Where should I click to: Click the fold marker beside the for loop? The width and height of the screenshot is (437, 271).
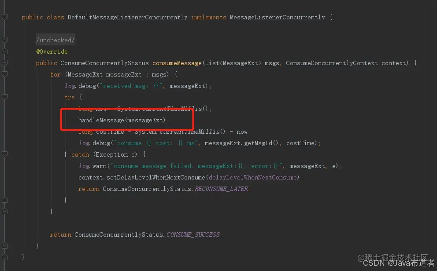coord(4,74)
